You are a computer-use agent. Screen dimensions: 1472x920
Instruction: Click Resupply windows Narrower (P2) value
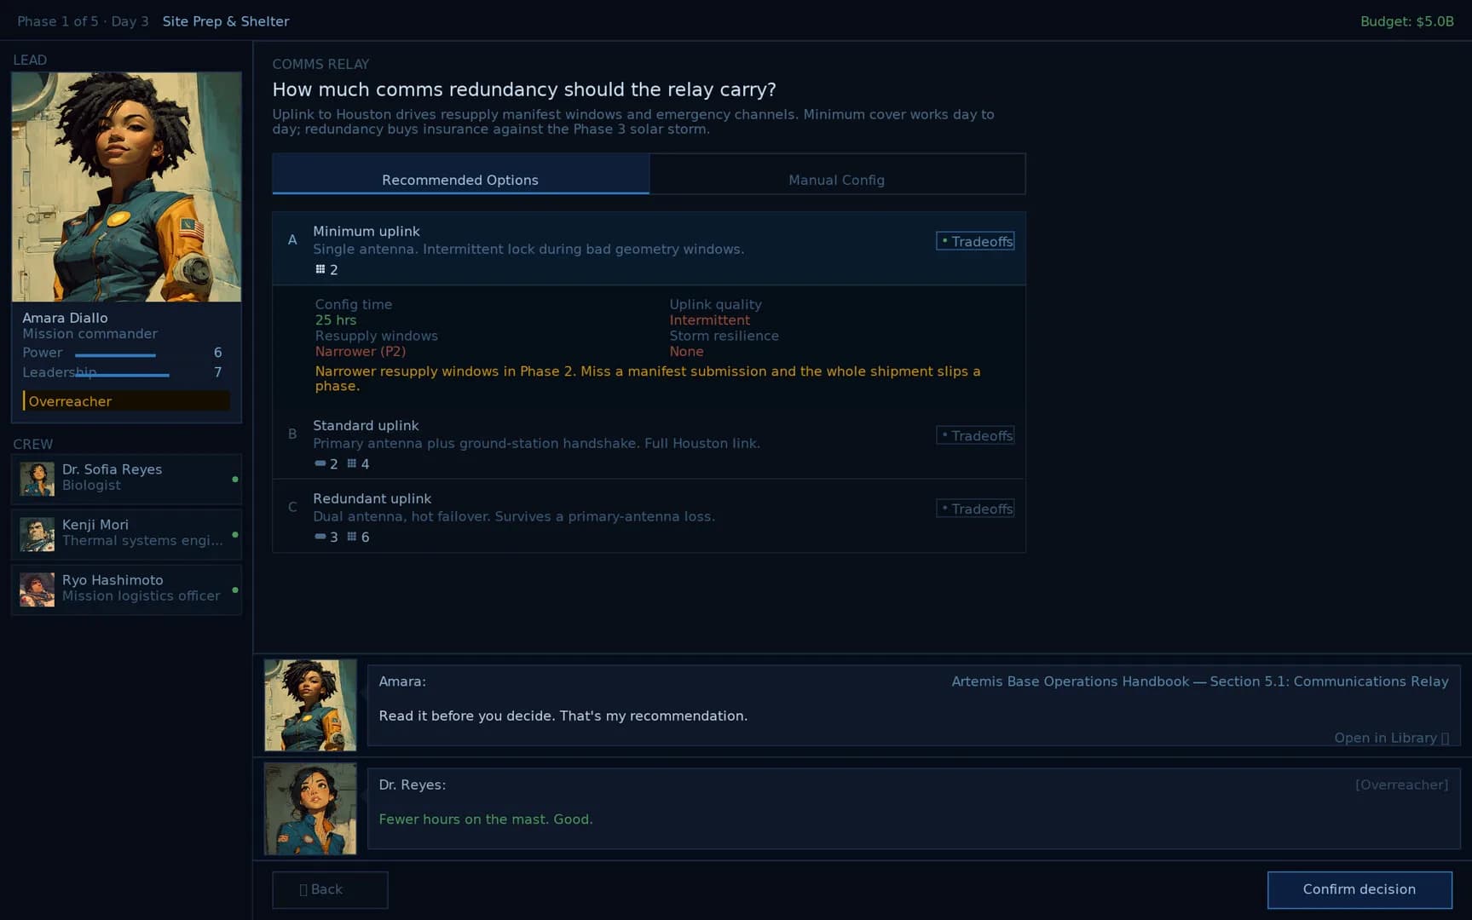point(361,352)
